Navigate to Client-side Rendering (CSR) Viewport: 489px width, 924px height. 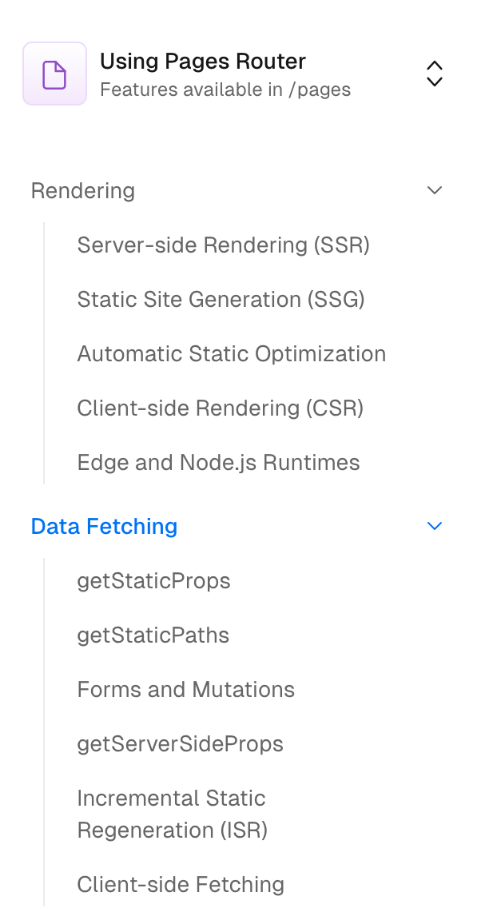[220, 408]
